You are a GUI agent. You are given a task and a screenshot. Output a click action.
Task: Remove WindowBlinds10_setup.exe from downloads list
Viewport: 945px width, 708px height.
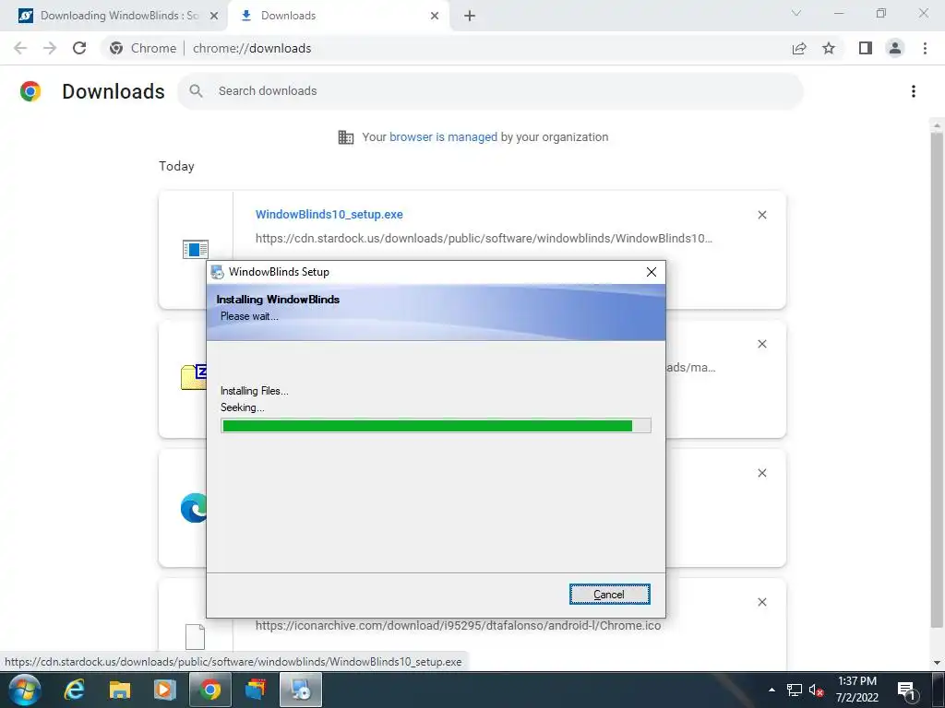point(761,215)
